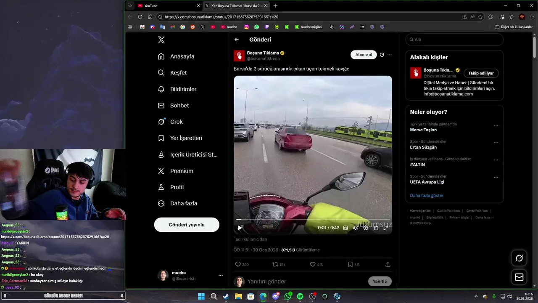Open floating Grok button
Screen dimensions: 538x303
coord(519,258)
